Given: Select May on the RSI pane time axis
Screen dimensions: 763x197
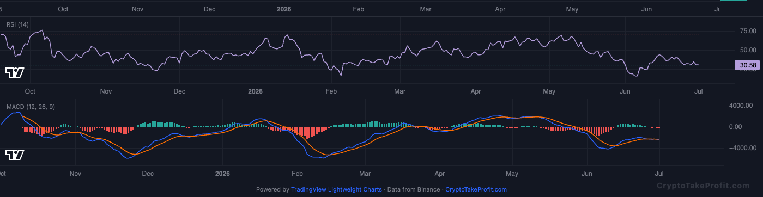Looking at the screenshot, I should tap(549, 91).
